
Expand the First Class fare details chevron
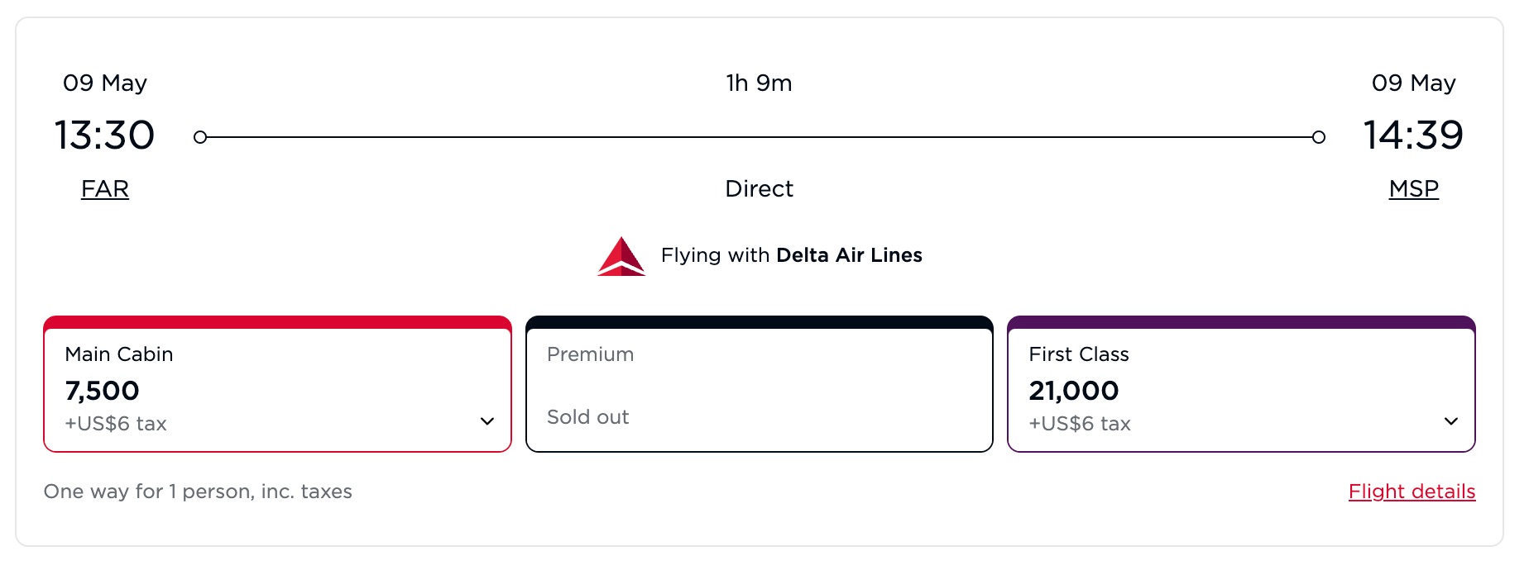[x=1452, y=421]
